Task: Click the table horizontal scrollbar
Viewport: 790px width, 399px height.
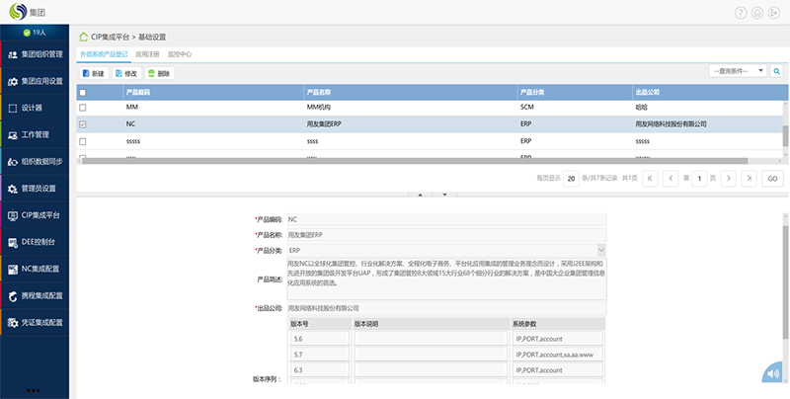Action: [415, 161]
